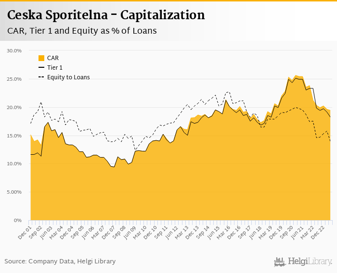The image size is (337, 273).
Task: Click the chart subtitle about CAR and Tier 1
Action: click(x=82, y=31)
